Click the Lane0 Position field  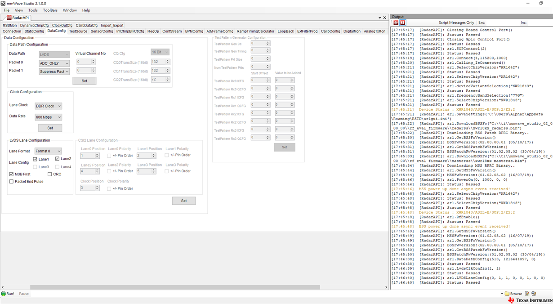90,156
